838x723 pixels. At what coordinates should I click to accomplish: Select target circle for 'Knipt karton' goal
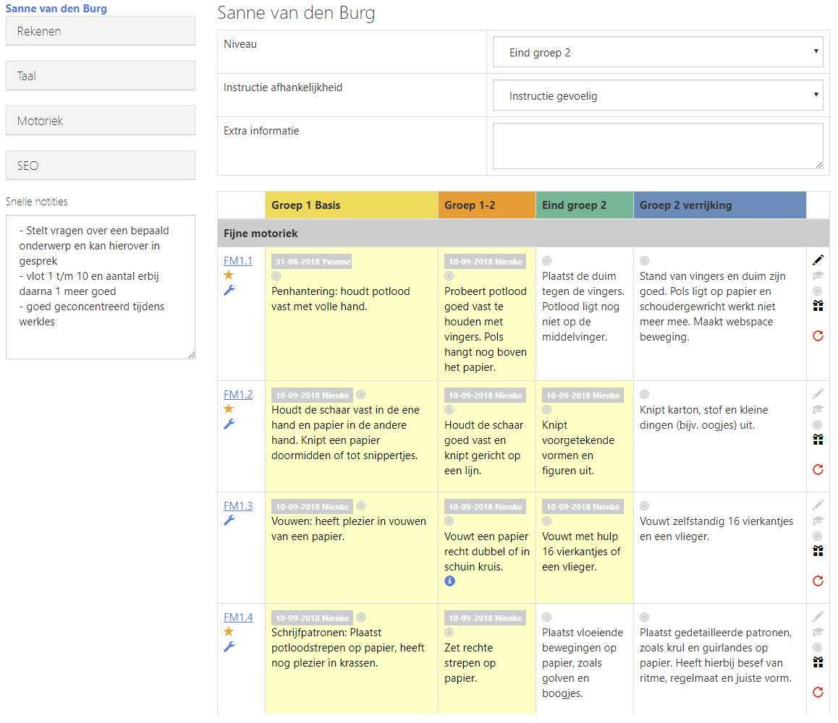[644, 395]
